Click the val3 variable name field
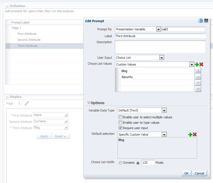Image resolution: width=213 pixels, height=183 pixels. tap(183, 29)
